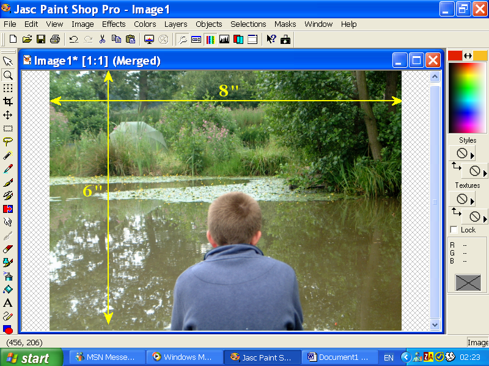Screen dimensions: 489x366
Task: Select the Flood Fill bucket tool
Action: pos(8,289)
